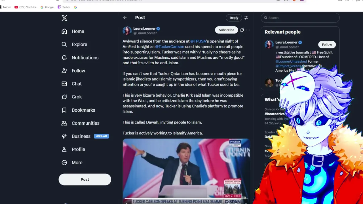The height and width of the screenshot is (204, 363).
Task: Subscribe to Laura Loomer
Action: pyautogui.click(x=226, y=30)
